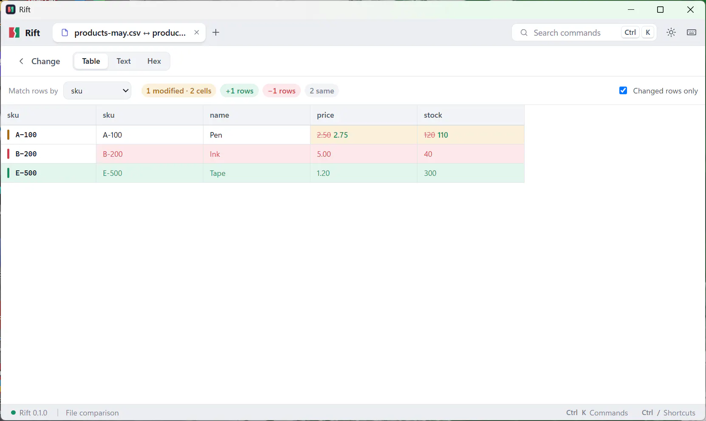The width and height of the screenshot is (706, 421).
Task: Click the modified stock cell 120 110
Action: pos(471,135)
